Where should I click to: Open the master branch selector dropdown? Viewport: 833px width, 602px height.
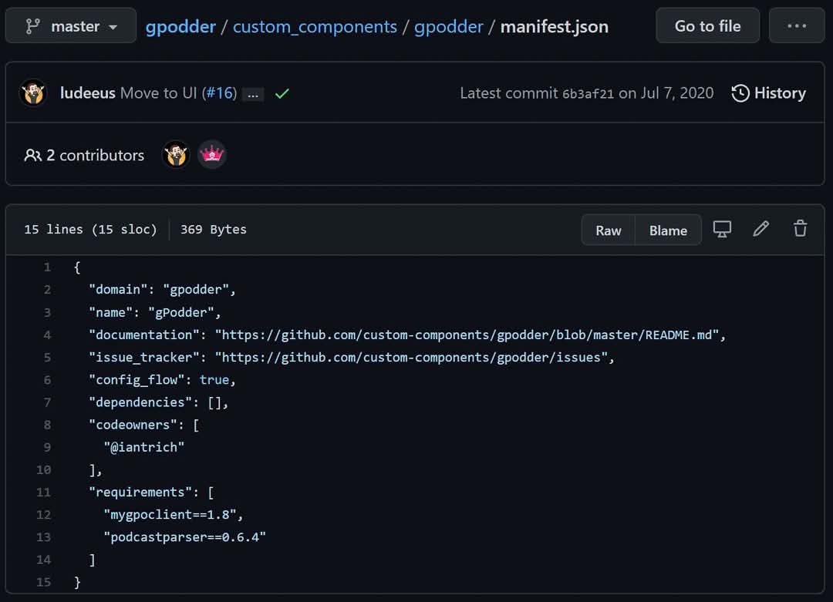tap(71, 26)
